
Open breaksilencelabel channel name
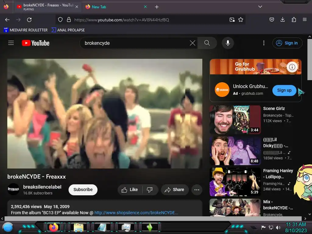[42, 187]
